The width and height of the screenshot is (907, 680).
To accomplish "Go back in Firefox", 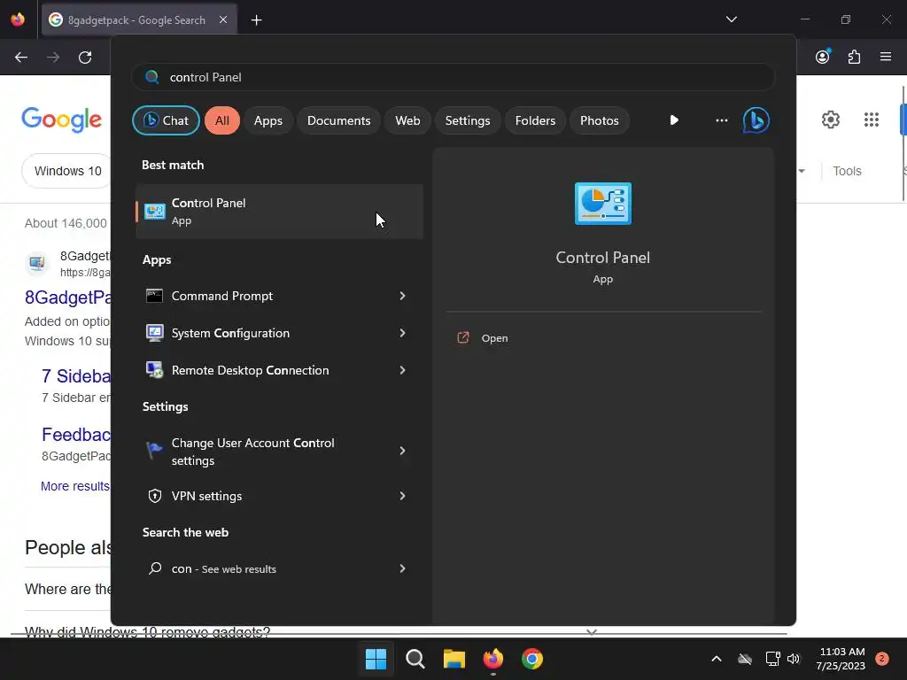I will point(21,58).
